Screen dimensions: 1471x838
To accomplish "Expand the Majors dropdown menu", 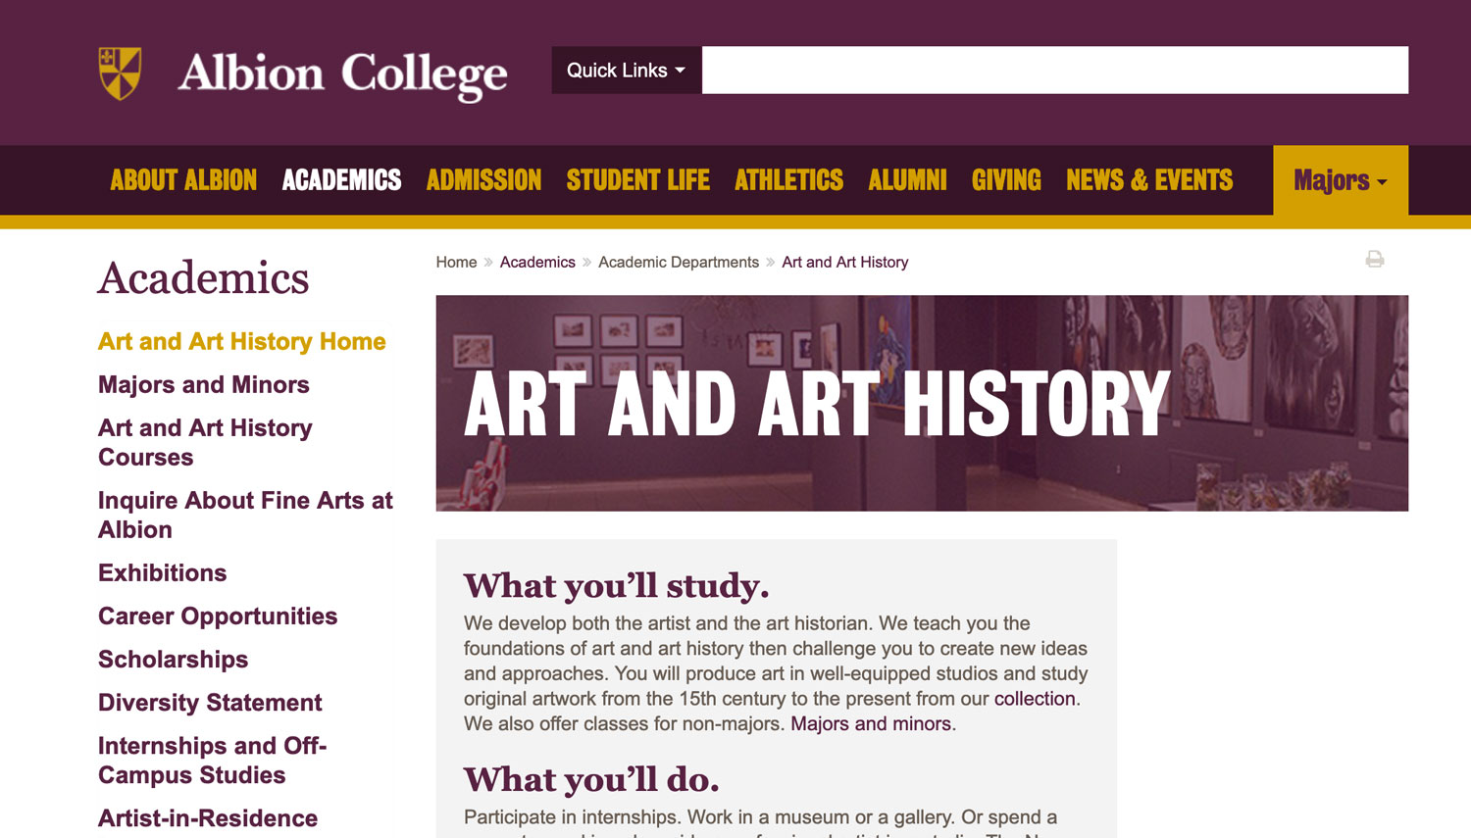I will tap(1340, 180).
